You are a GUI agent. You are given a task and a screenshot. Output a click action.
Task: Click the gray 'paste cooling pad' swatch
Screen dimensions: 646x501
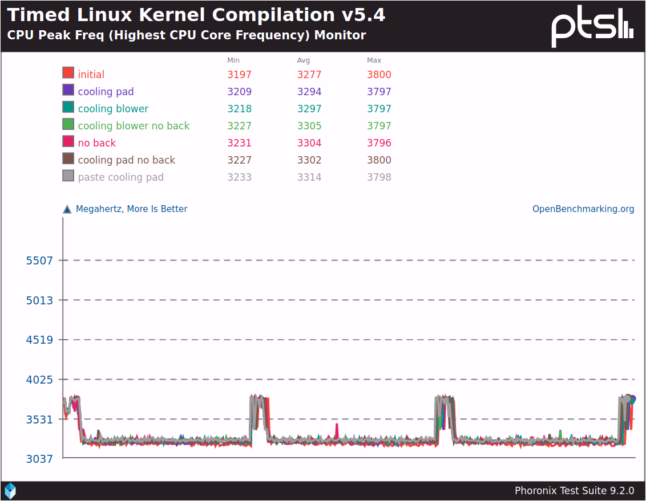tap(68, 176)
